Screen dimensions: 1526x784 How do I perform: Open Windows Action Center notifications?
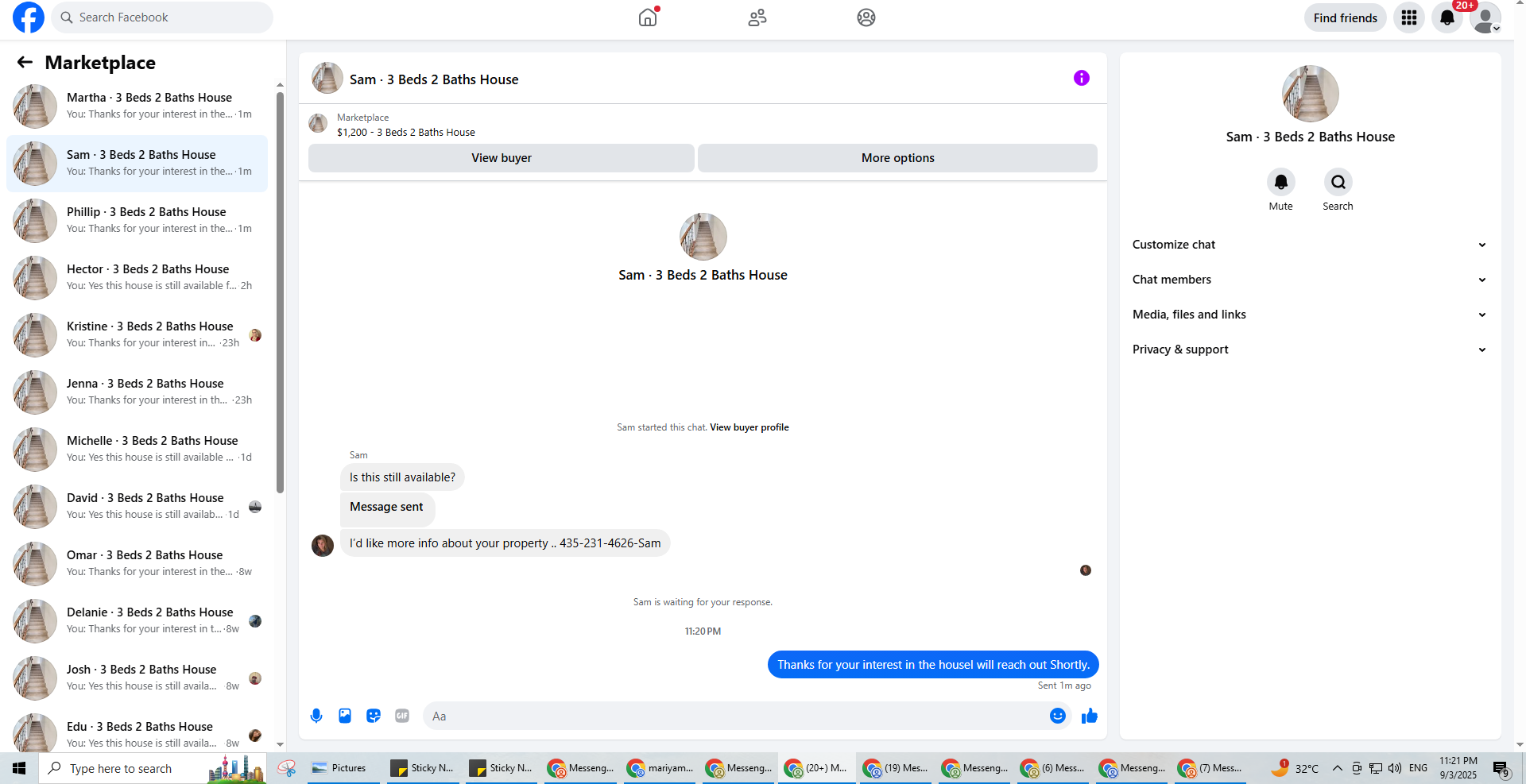coord(1501,768)
